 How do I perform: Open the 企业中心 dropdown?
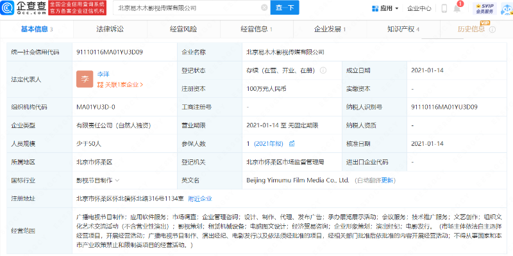click(x=419, y=9)
